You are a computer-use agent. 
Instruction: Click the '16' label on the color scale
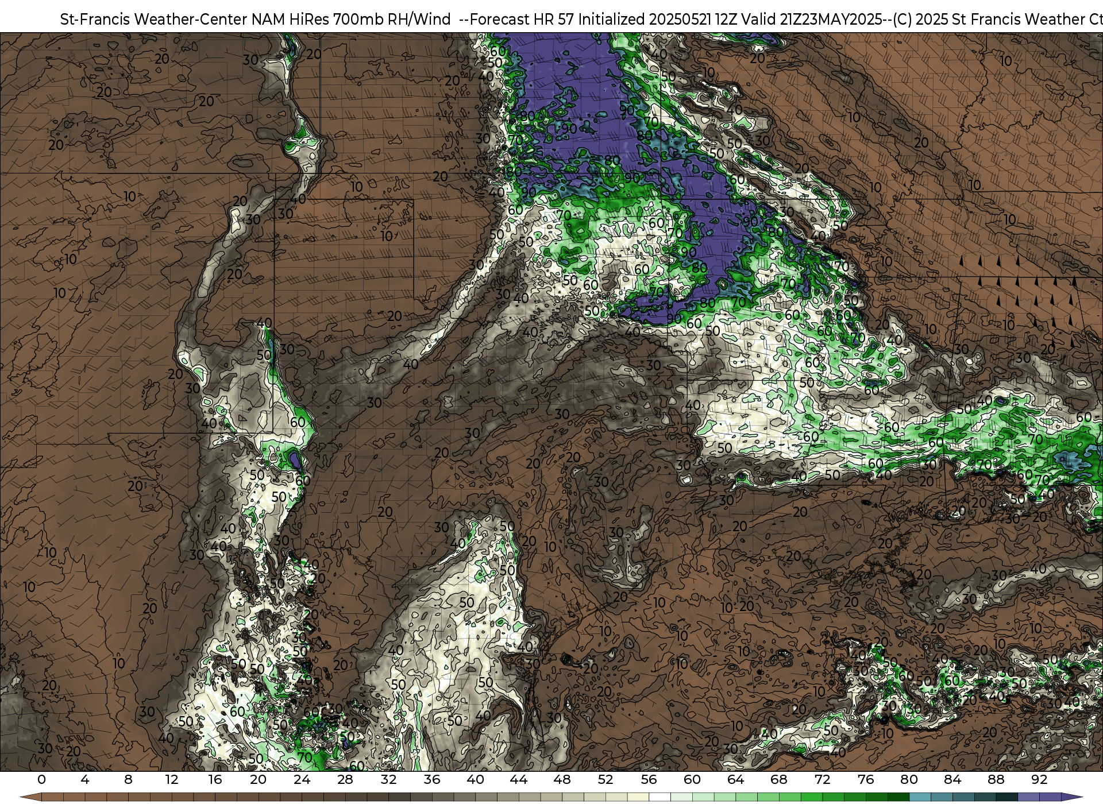pos(215,780)
